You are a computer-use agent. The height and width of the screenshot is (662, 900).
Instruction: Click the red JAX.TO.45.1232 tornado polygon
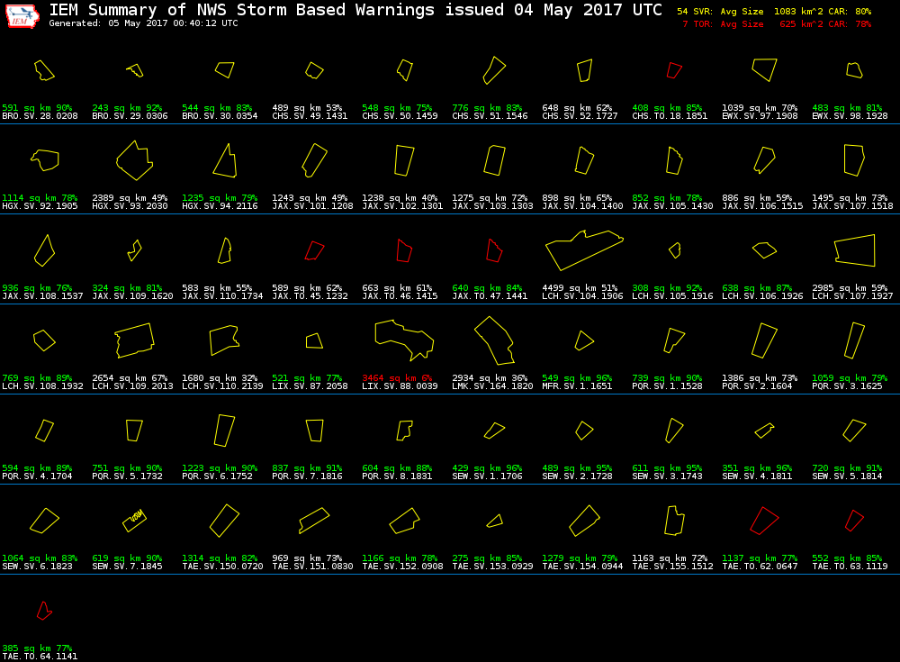(314, 250)
